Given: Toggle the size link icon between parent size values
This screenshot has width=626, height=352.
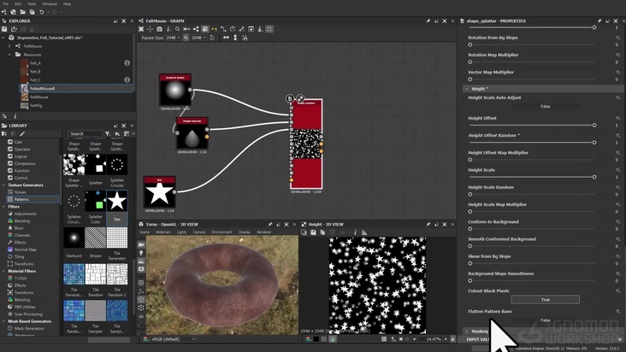Looking at the screenshot, I should (x=186, y=38).
